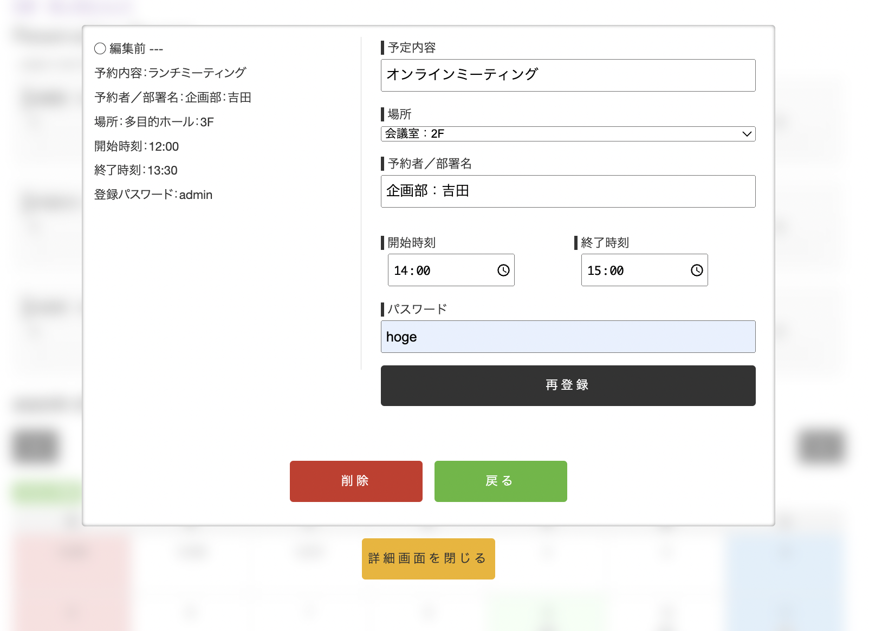This screenshot has height=631, width=869.
Task: Click the red 削除 button
Action: click(x=356, y=481)
